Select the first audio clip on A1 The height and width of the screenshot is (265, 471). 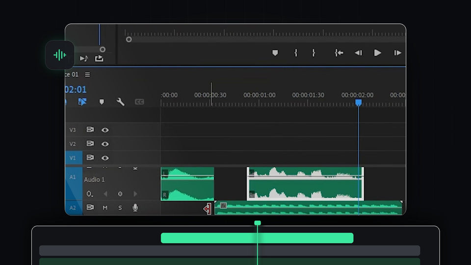(x=187, y=184)
